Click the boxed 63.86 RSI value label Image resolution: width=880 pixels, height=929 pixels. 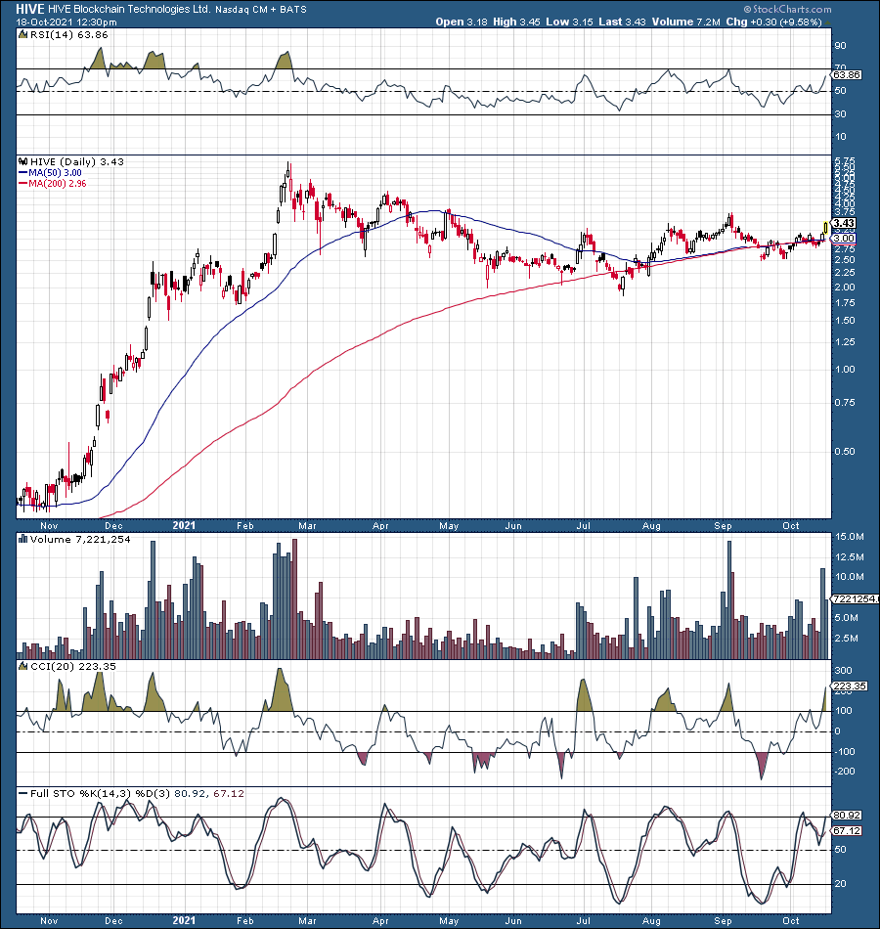tap(847, 75)
